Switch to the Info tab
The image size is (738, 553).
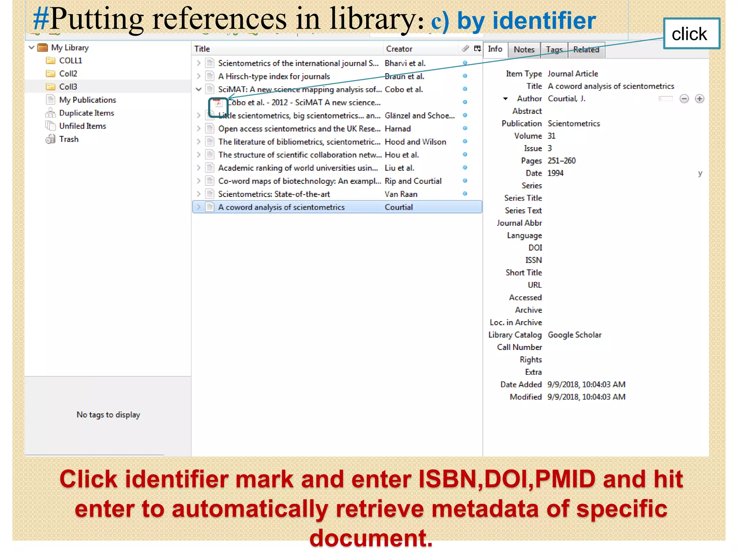[x=495, y=49]
